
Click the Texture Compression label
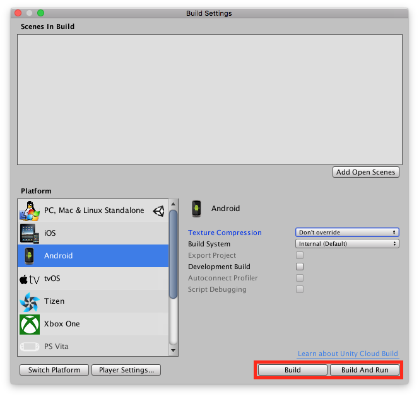[x=225, y=233]
